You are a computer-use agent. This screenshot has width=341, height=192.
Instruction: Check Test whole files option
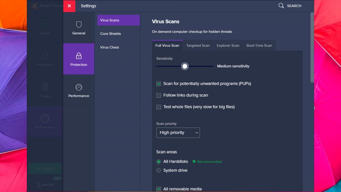pos(159,107)
